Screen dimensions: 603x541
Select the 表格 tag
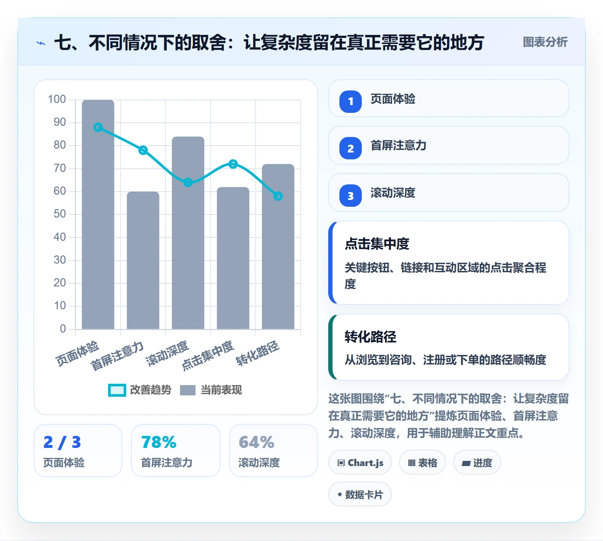(423, 463)
